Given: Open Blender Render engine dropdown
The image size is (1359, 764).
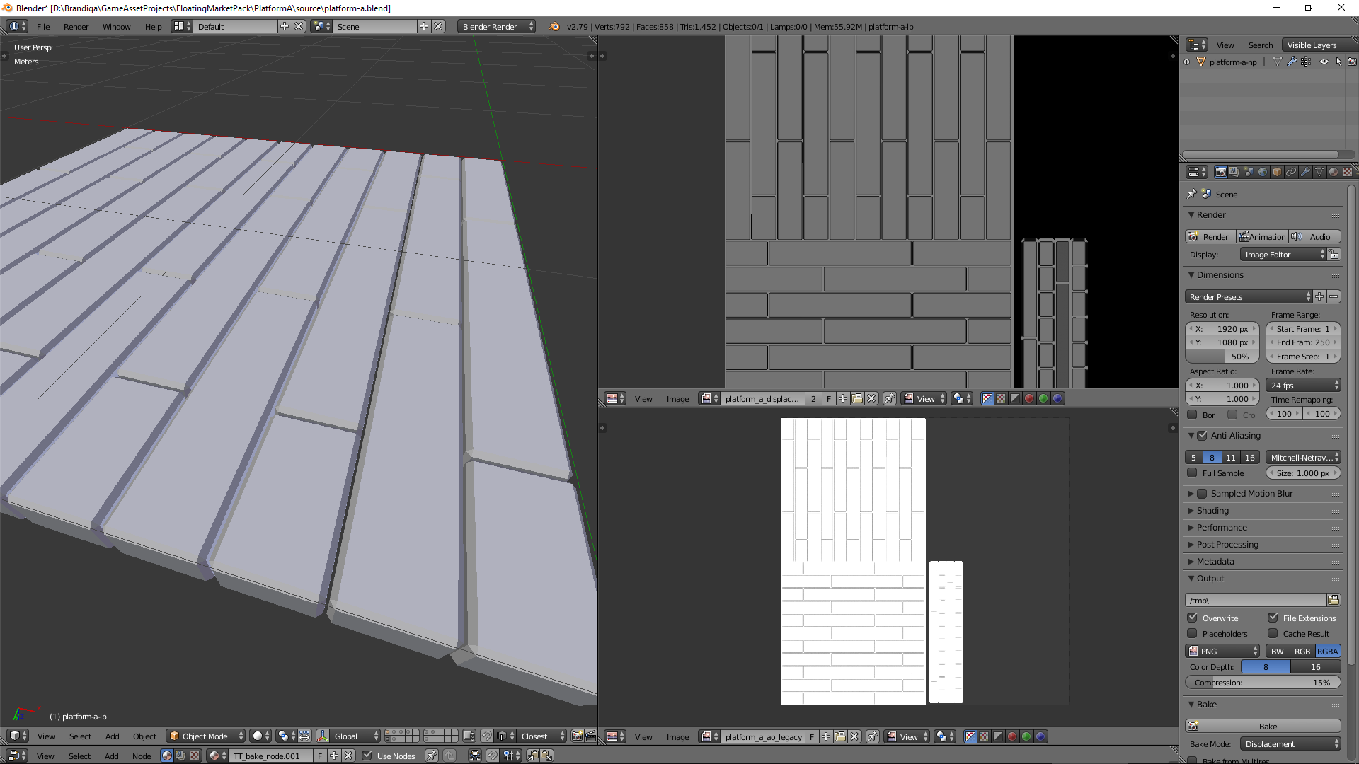Looking at the screenshot, I should pyautogui.click(x=496, y=27).
